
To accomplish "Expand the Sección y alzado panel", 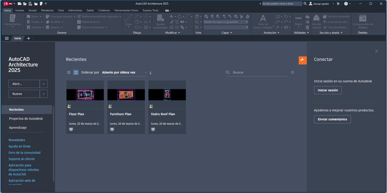I will point(331,33).
